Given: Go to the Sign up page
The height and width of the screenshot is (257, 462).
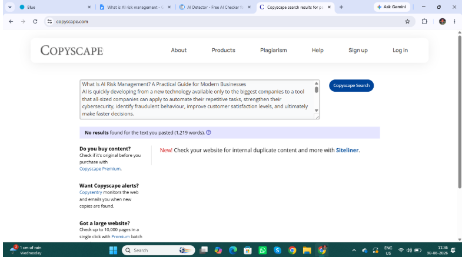Looking at the screenshot, I should click(358, 51).
